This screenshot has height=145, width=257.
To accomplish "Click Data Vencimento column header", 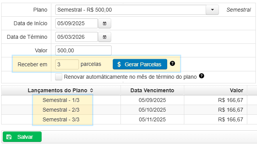I will (152, 90).
